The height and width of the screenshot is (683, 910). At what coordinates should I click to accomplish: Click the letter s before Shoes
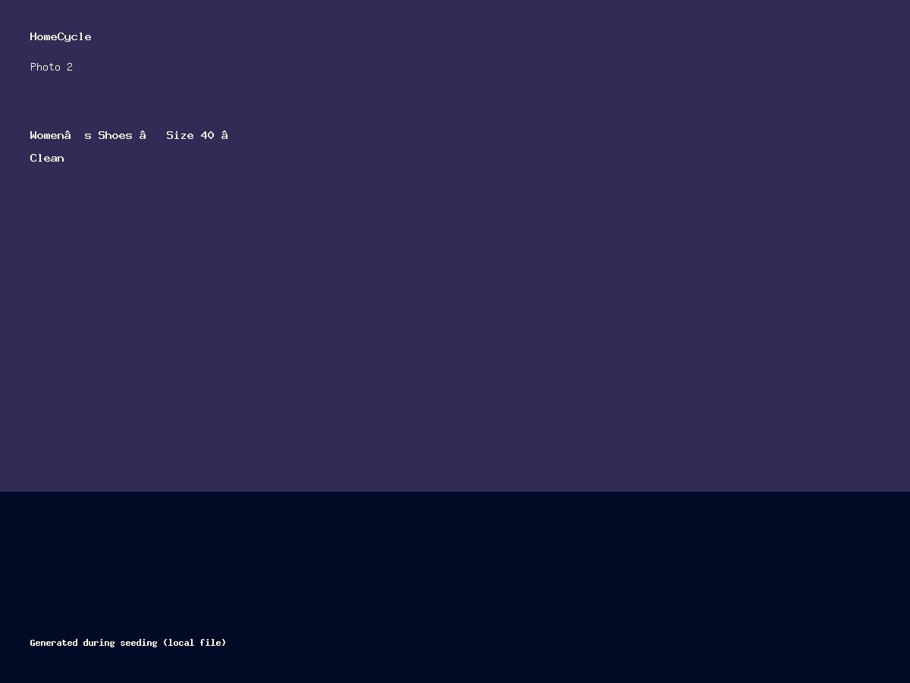(x=88, y=136)
